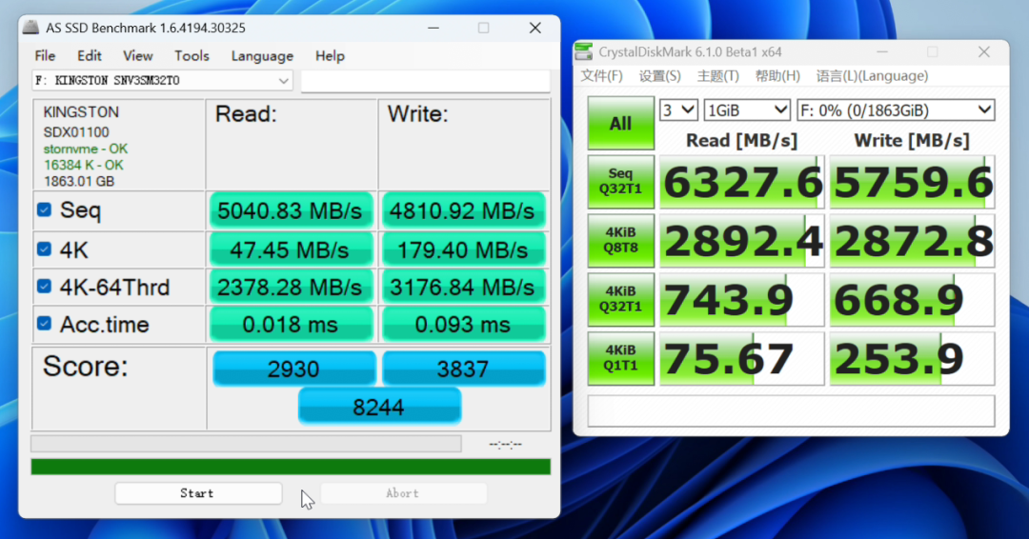This screenshot has height=539, width=1029.
Task: Click the 16384 K - OK alignment text
Action: click(x=83, y=166)
